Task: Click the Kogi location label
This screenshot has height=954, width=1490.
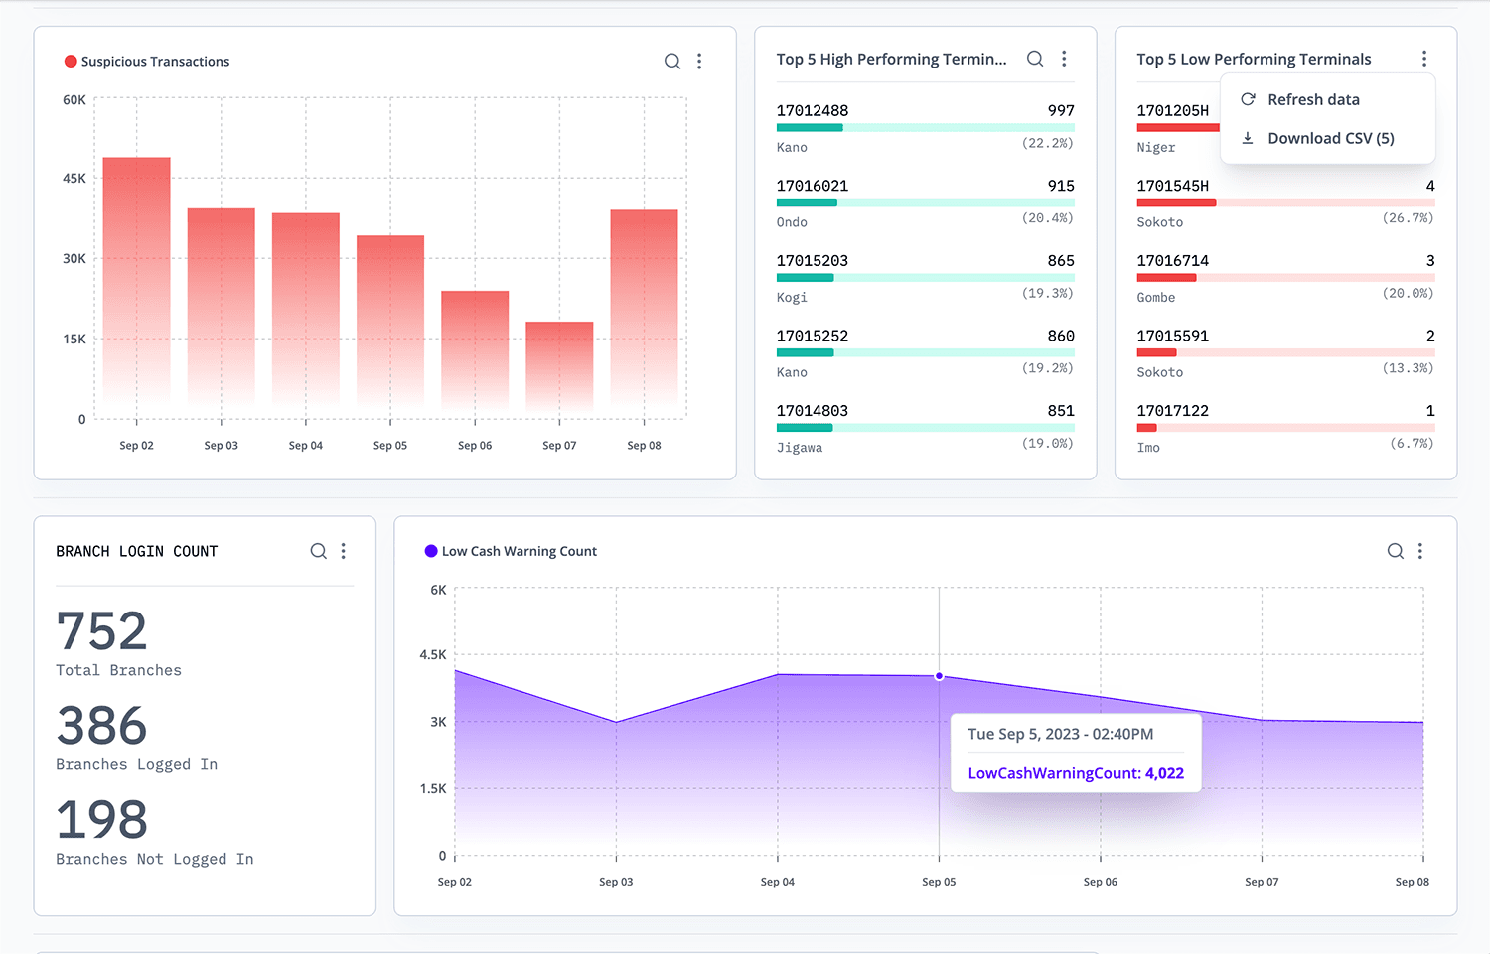Action: coord(792,298)
